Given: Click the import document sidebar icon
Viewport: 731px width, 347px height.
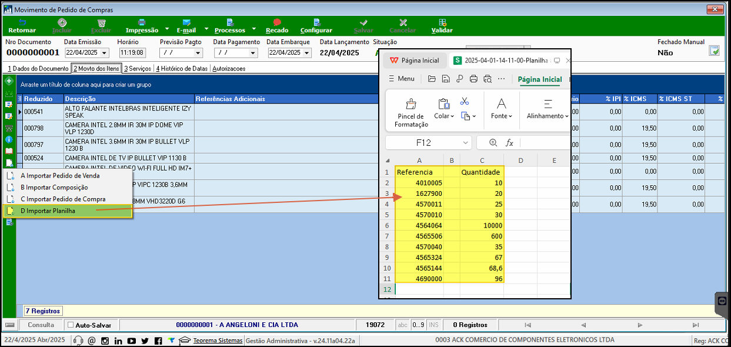Looking at the screenshot, I should pos(9,163).
